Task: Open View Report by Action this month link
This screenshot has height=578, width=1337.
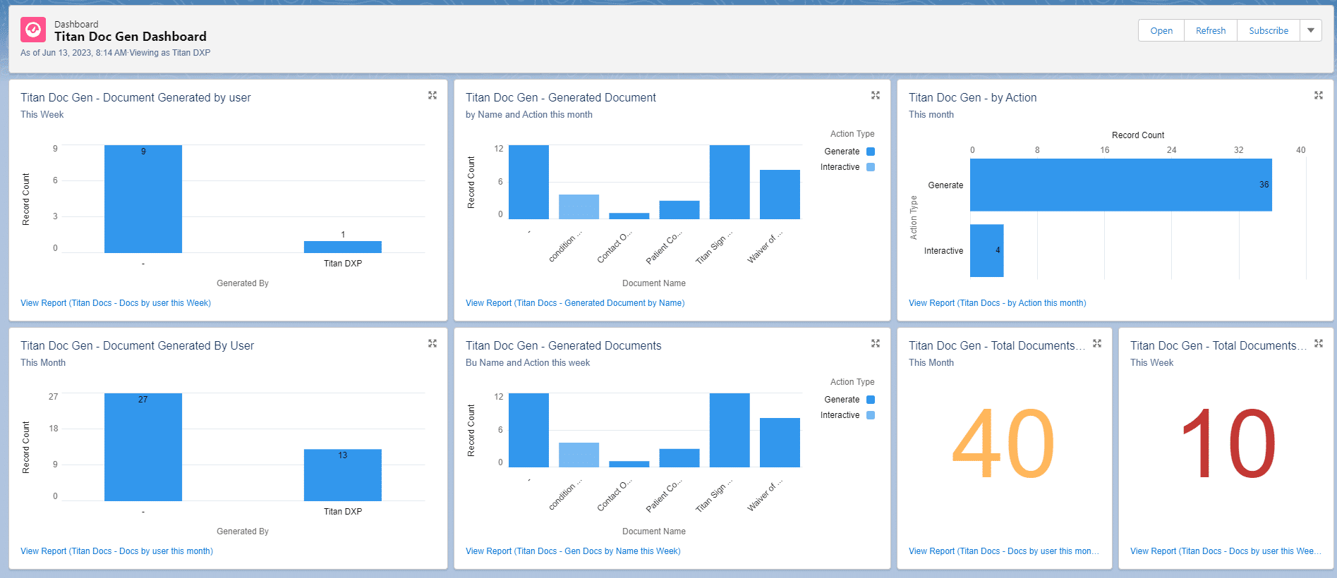Action: click(x=997, y=303)
